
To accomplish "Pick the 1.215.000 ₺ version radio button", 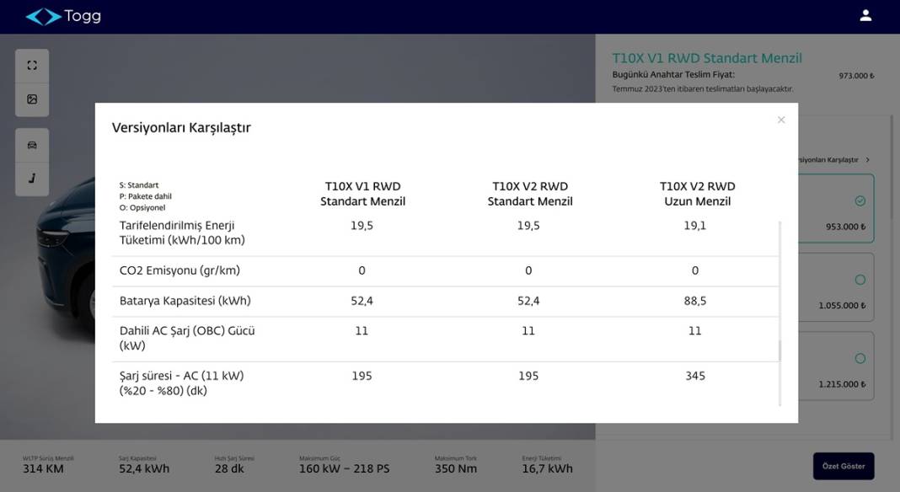I will click(x=860, y=358).
